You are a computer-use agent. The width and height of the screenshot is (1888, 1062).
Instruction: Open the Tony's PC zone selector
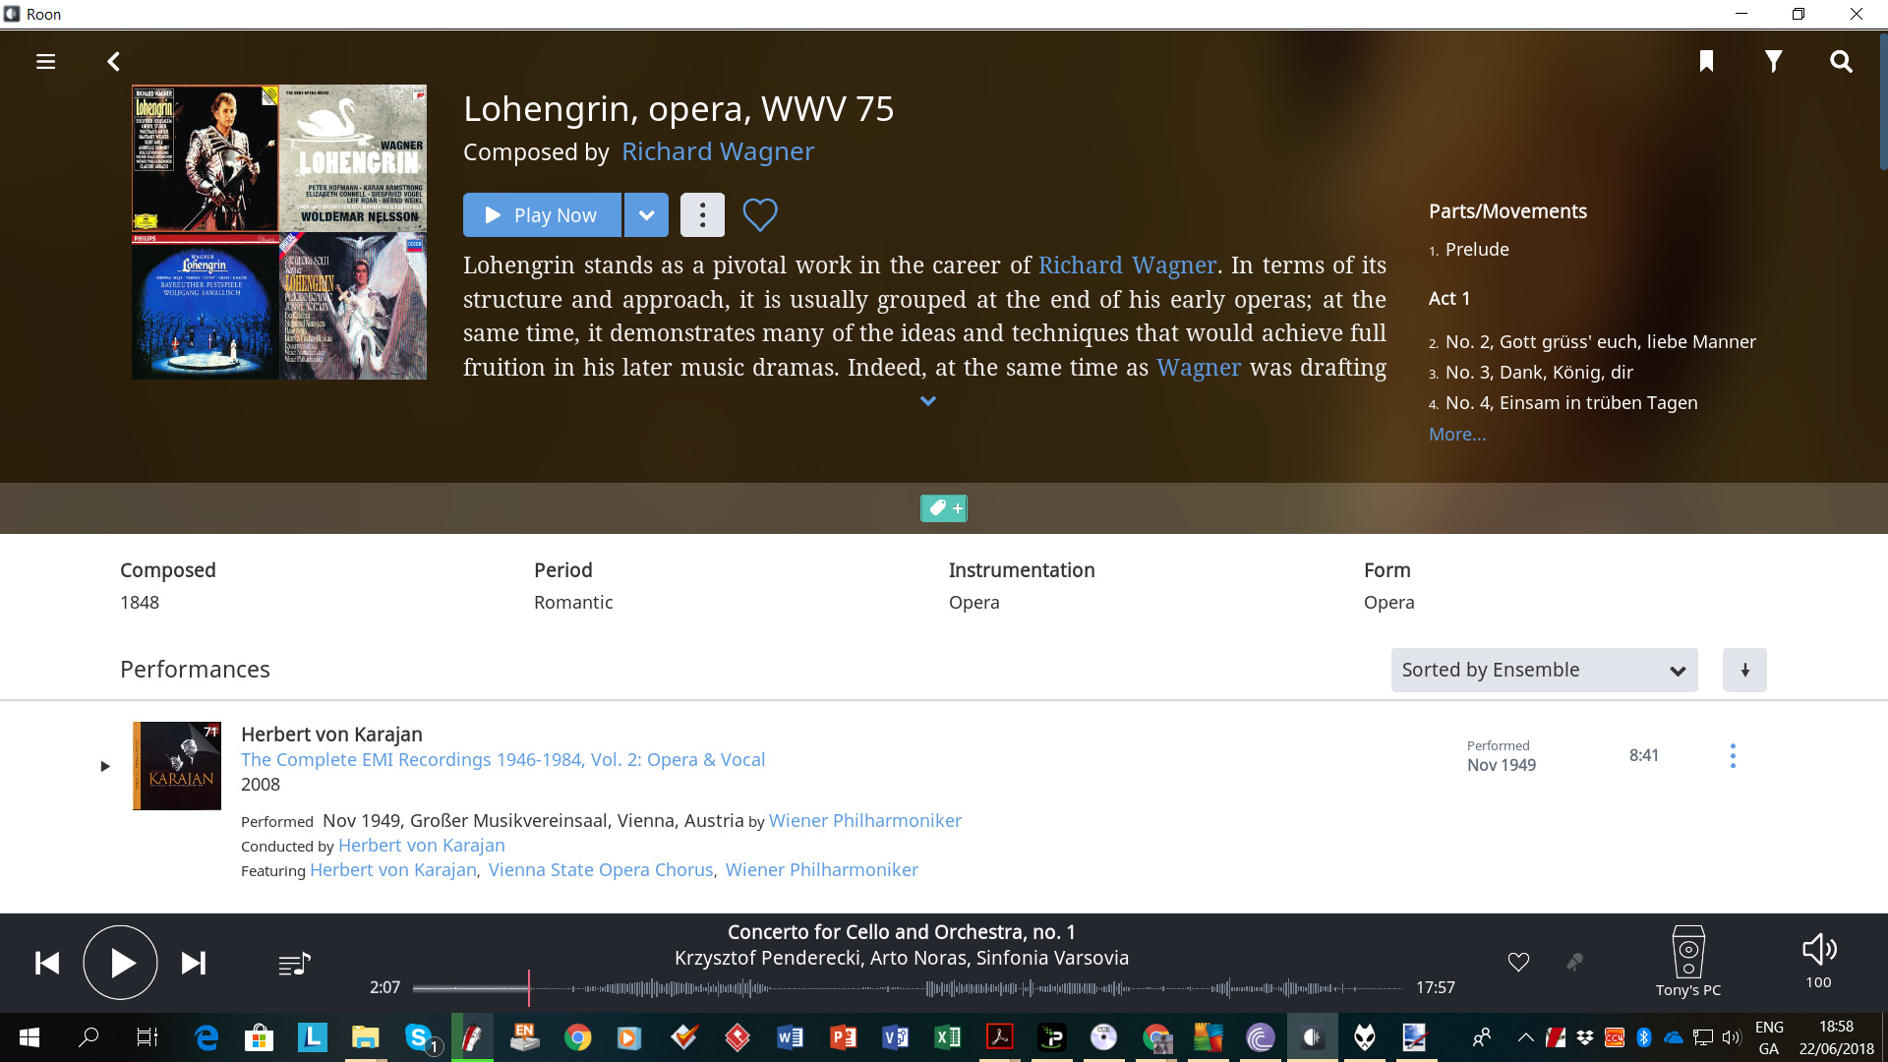pyautogui.click(x=1688, y=962)
